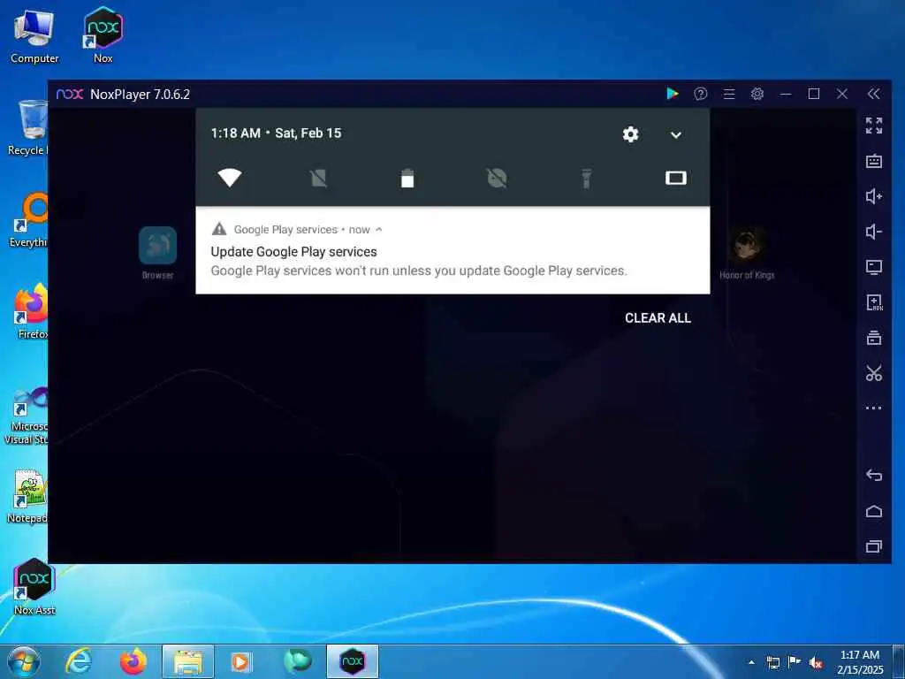
Task: Tap the Android home button in sidebar
Action: click(874, 511)
